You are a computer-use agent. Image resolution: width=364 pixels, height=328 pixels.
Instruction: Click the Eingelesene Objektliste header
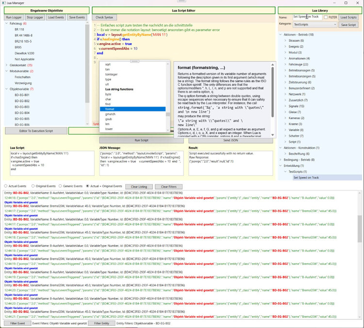pyautogui.click(x=47, y=11)
